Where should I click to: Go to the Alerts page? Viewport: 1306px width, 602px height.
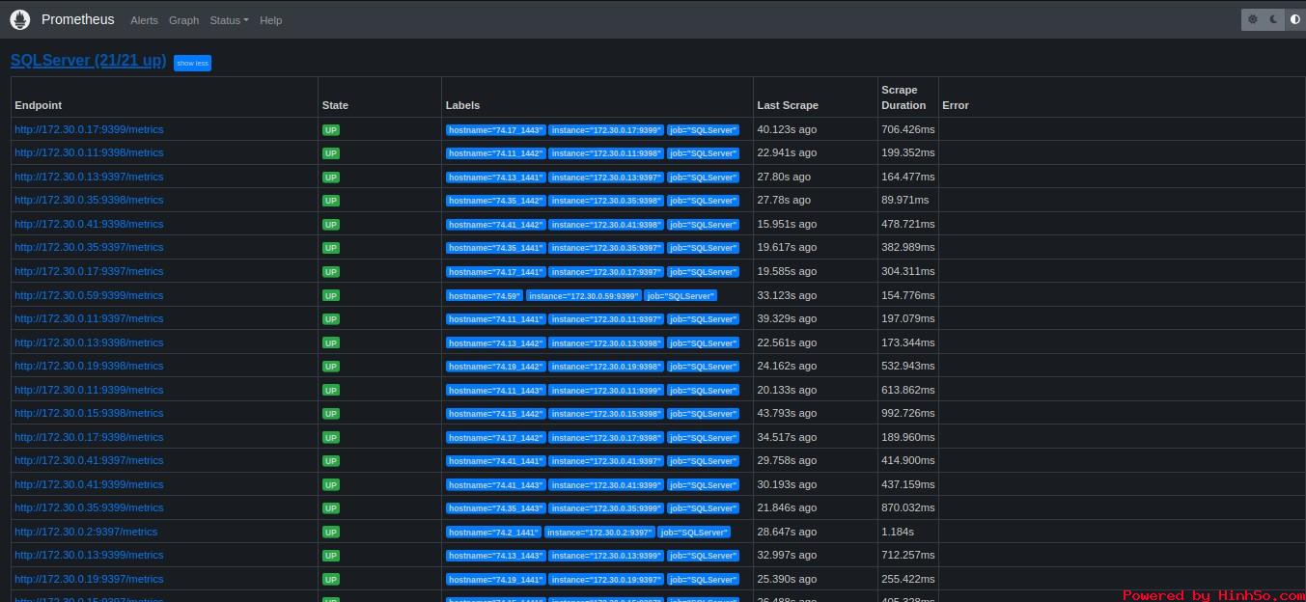tap(144, 20)
